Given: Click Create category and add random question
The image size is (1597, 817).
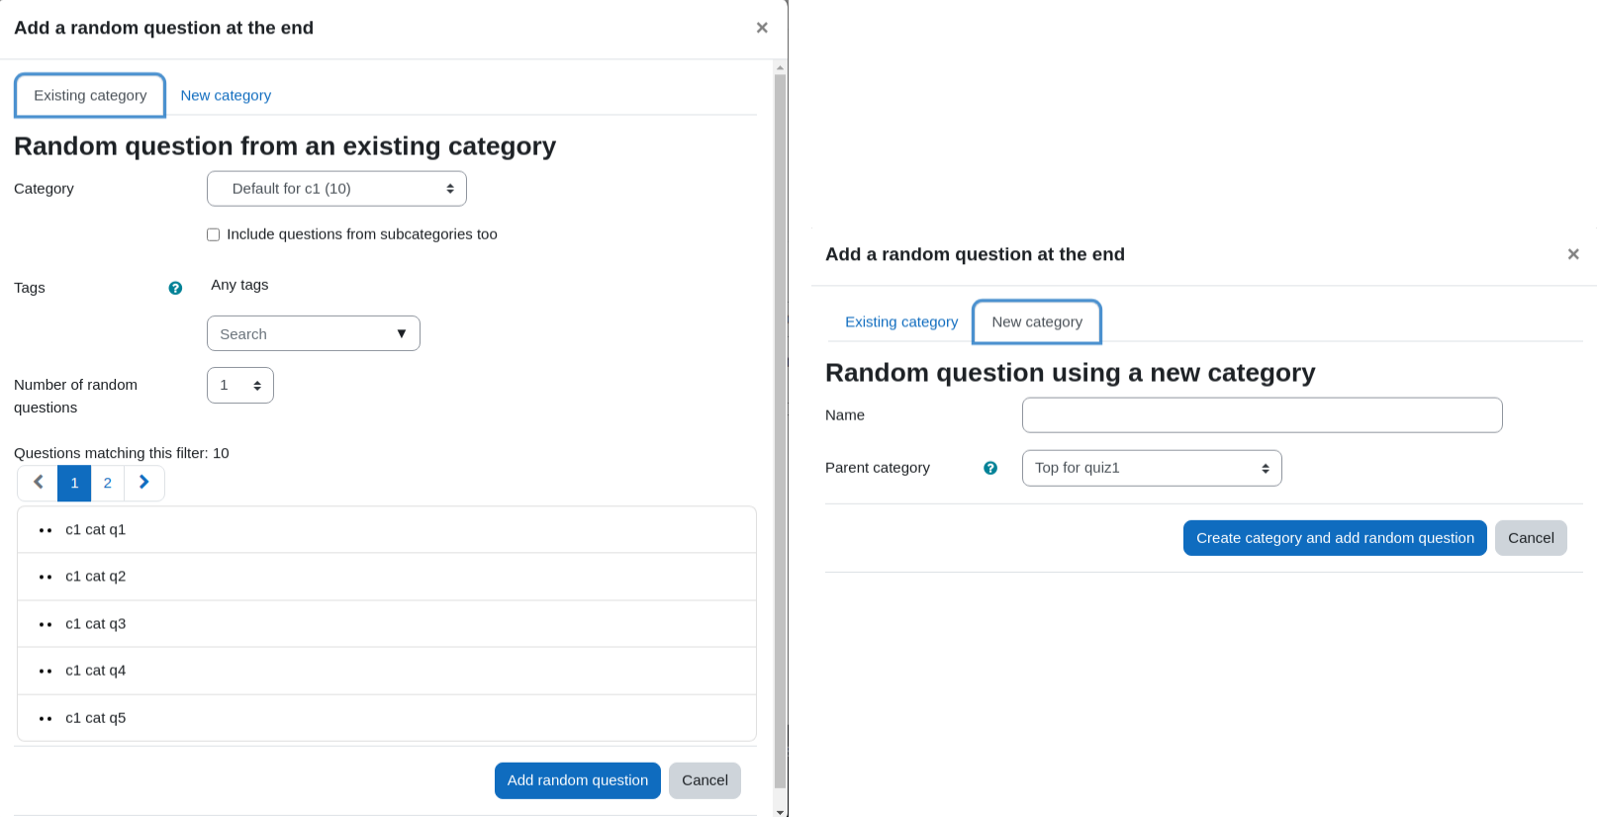Looking at the screenshot, I should (1335, 538).
